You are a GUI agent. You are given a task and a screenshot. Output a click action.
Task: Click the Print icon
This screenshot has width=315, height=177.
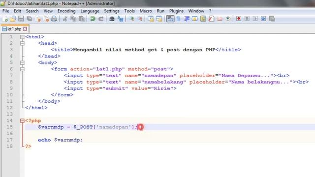point(54,19)
